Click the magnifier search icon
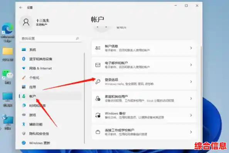229x153 pixels. click(77, 39)
